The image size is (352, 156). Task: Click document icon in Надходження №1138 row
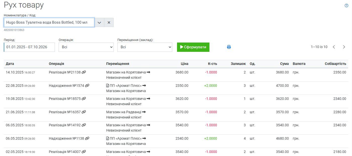[x=108, y=138]
